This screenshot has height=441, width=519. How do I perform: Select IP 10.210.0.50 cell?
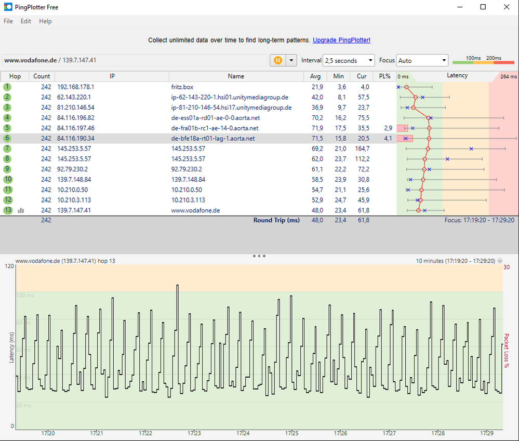pyautogui.click(x=73, y=190)
